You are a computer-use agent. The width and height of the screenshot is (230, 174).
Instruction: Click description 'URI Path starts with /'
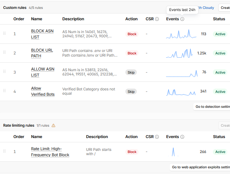click(99, 152)
